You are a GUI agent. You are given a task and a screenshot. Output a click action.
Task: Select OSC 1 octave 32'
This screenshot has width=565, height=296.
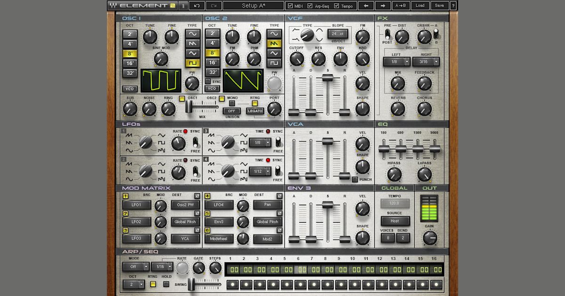click(x=130, y=73)
